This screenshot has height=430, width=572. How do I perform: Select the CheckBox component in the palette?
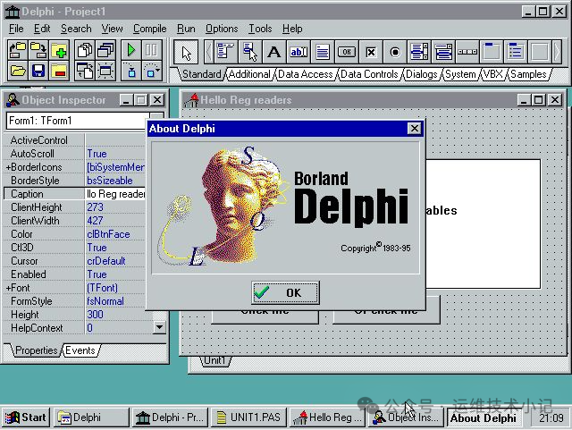tap(371, 52)
